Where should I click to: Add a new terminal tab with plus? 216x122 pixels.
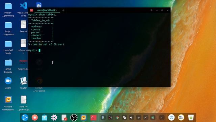(63, 10)
